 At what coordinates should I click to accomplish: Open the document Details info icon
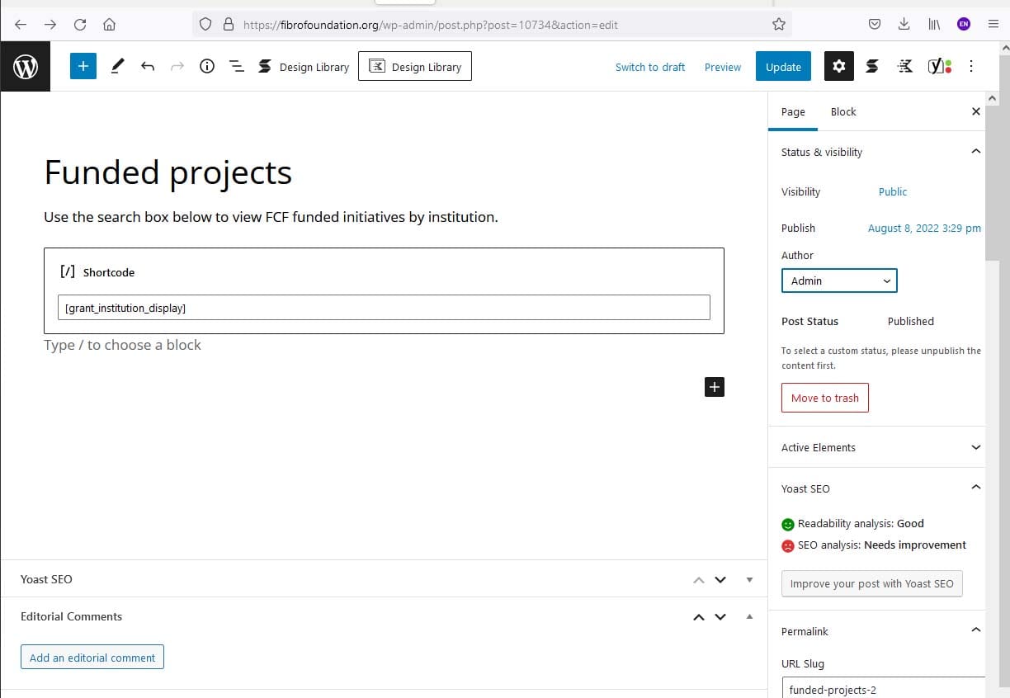tap(207, 66)
